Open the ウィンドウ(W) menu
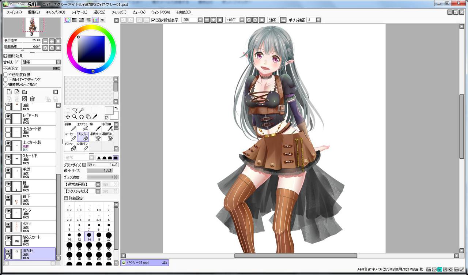The width and height of the screenshot is (468, 275). click(x=161, y=12)
